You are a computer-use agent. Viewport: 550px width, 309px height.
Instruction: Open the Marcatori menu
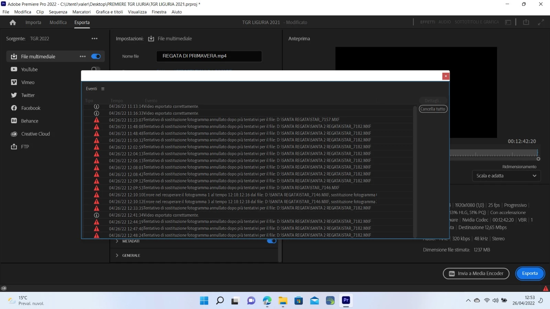coord(81,12)
